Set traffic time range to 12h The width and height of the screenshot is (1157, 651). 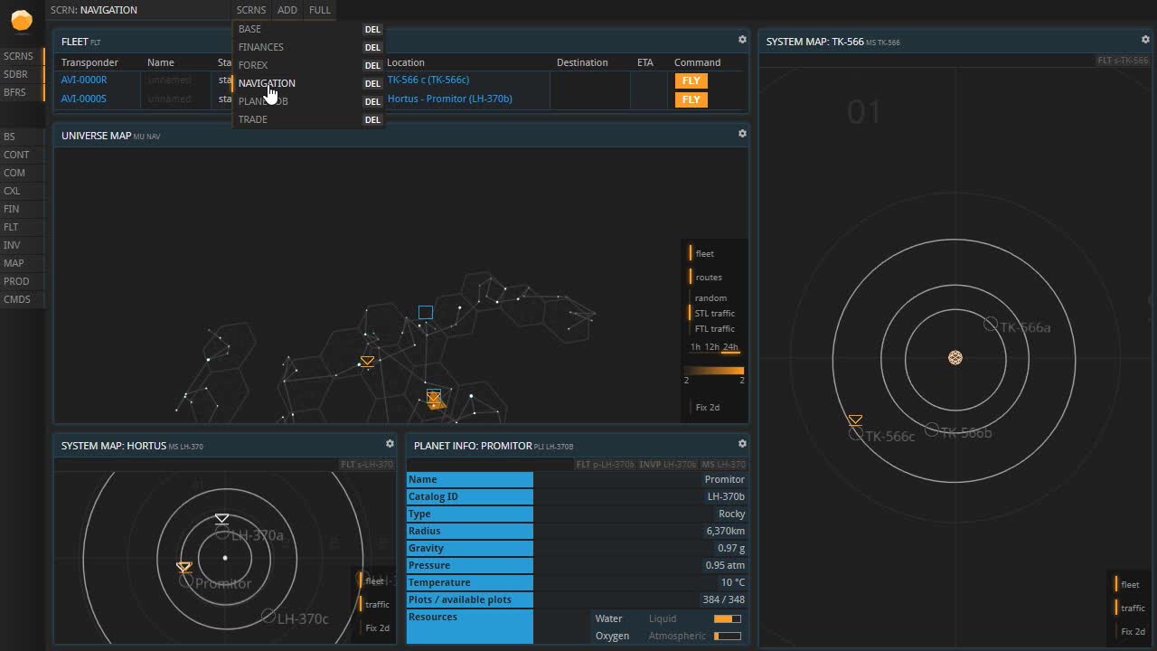point(712,347)
